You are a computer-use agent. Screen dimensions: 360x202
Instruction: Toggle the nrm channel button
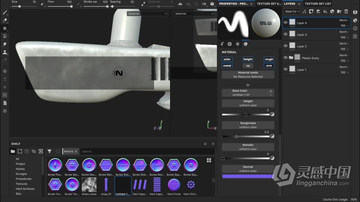click(269, 66)
